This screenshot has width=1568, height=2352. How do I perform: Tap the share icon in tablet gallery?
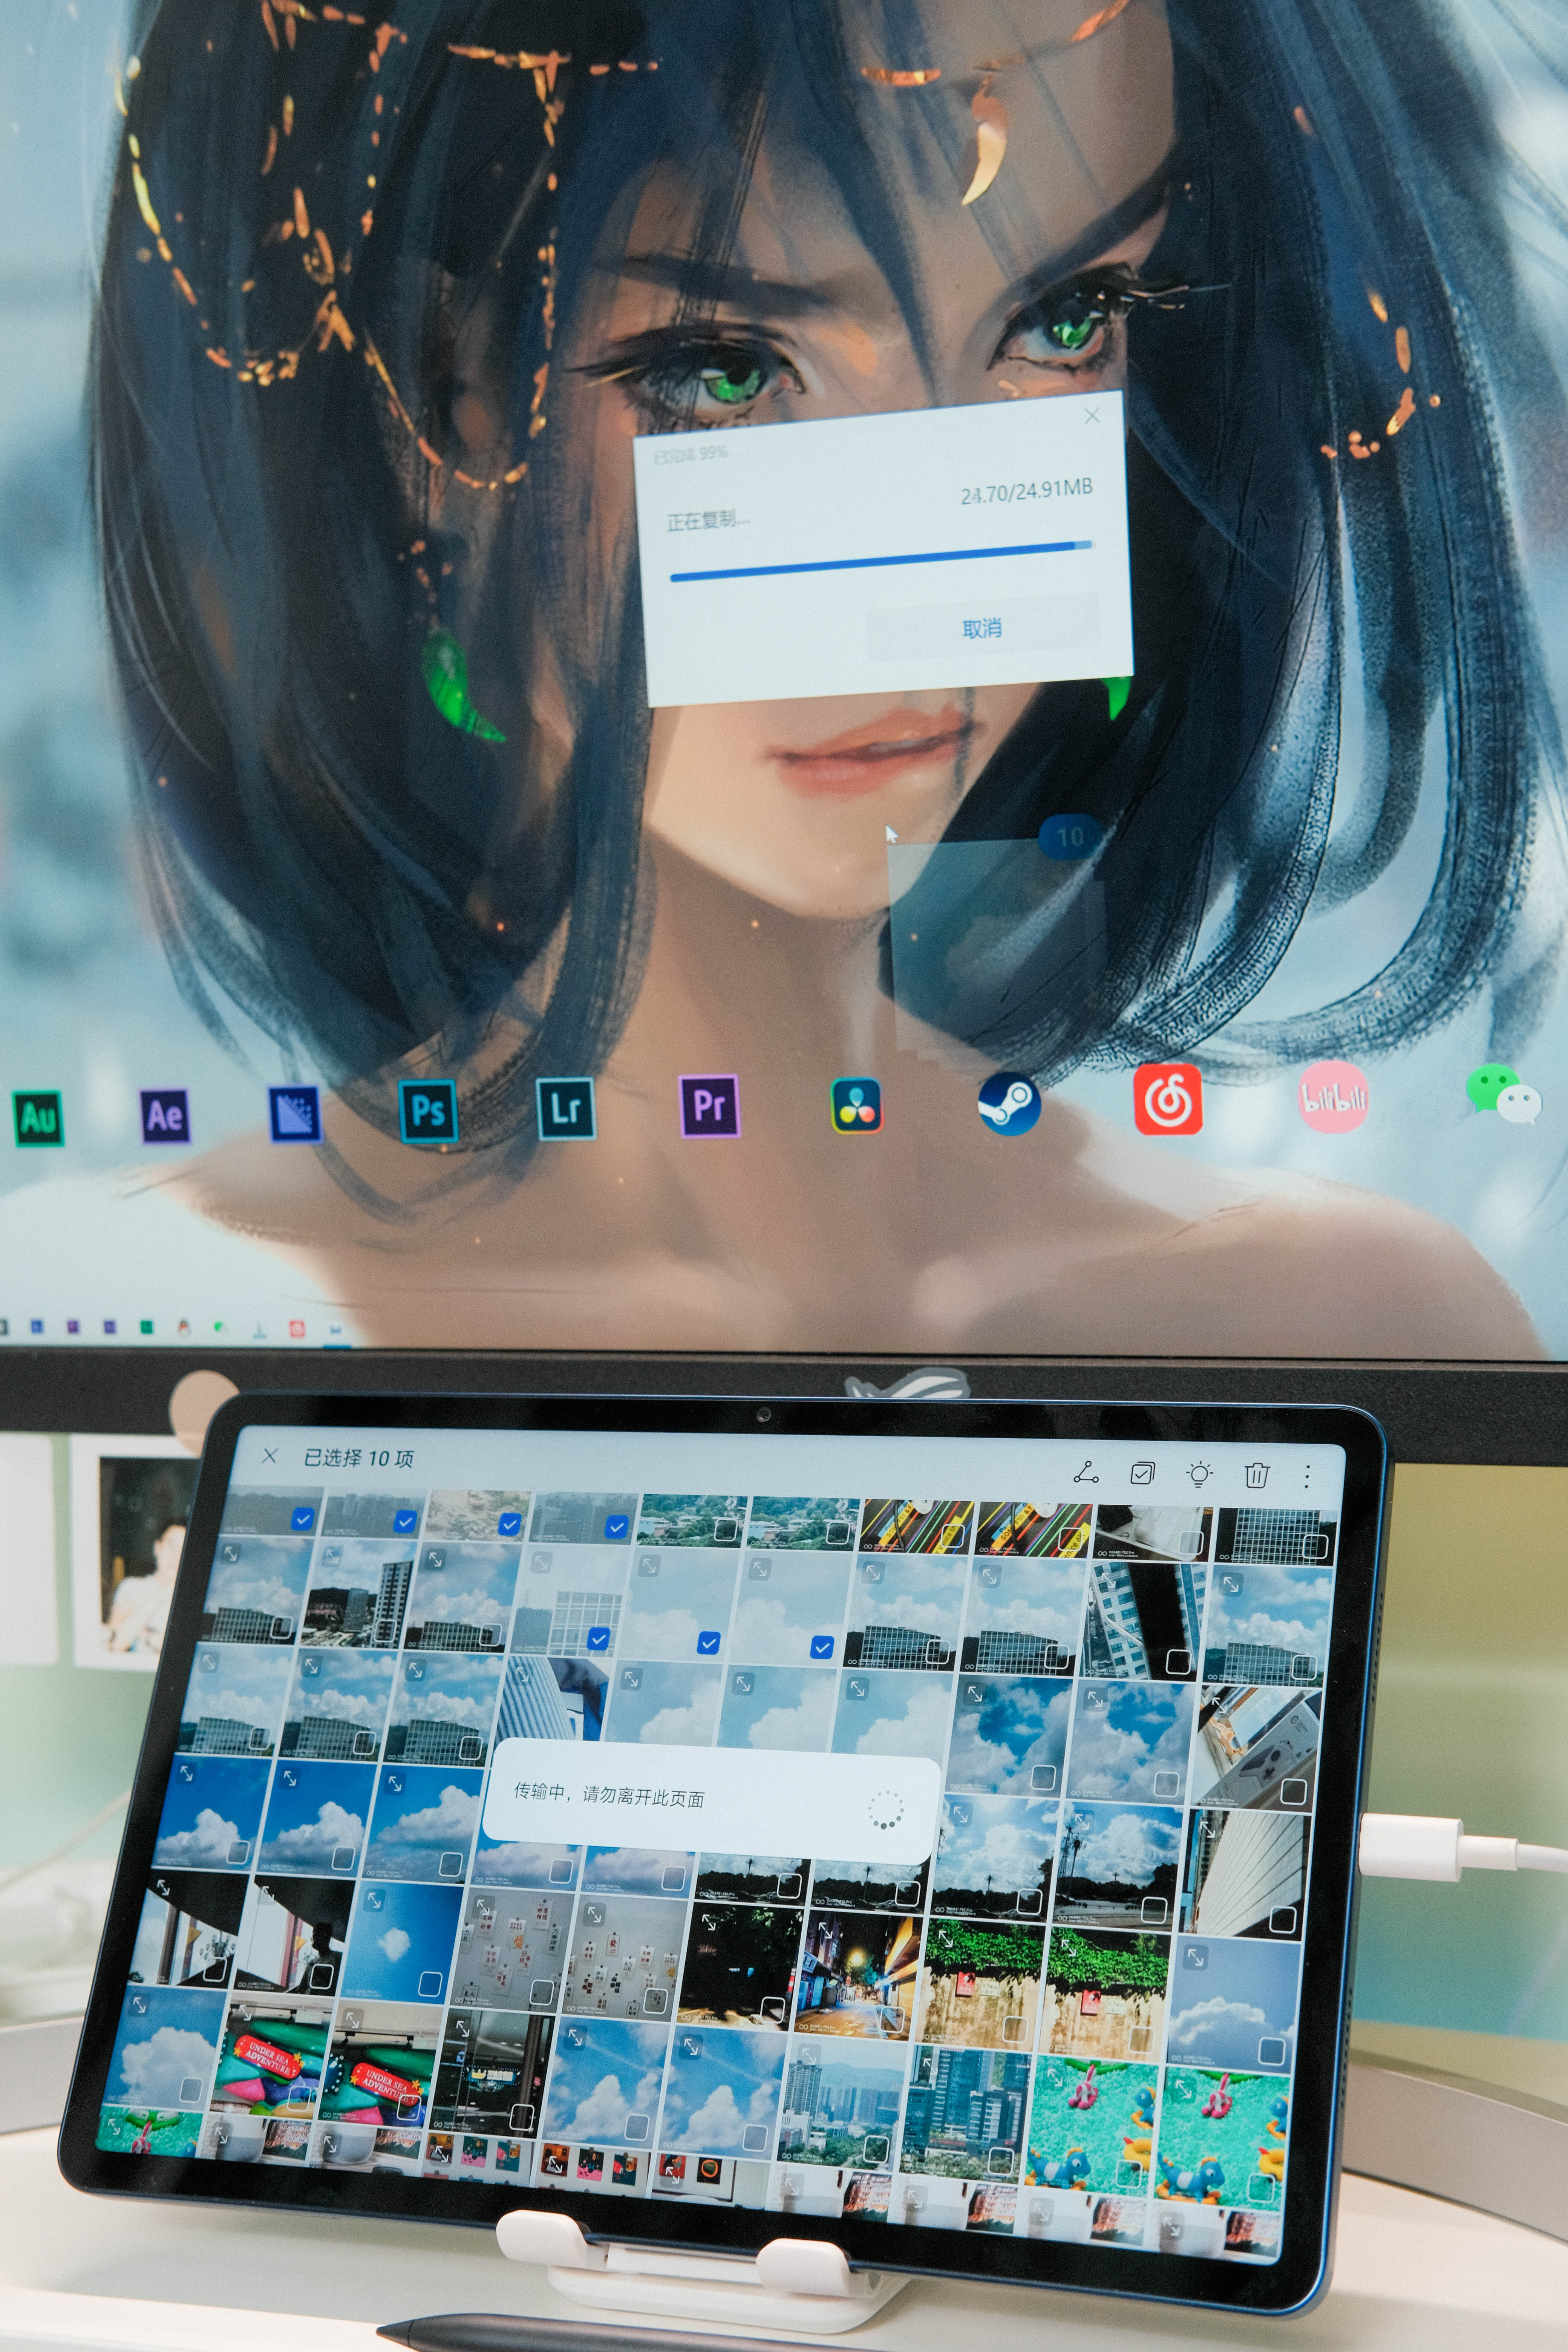pyautogui.click(x=1086, y=1472)
